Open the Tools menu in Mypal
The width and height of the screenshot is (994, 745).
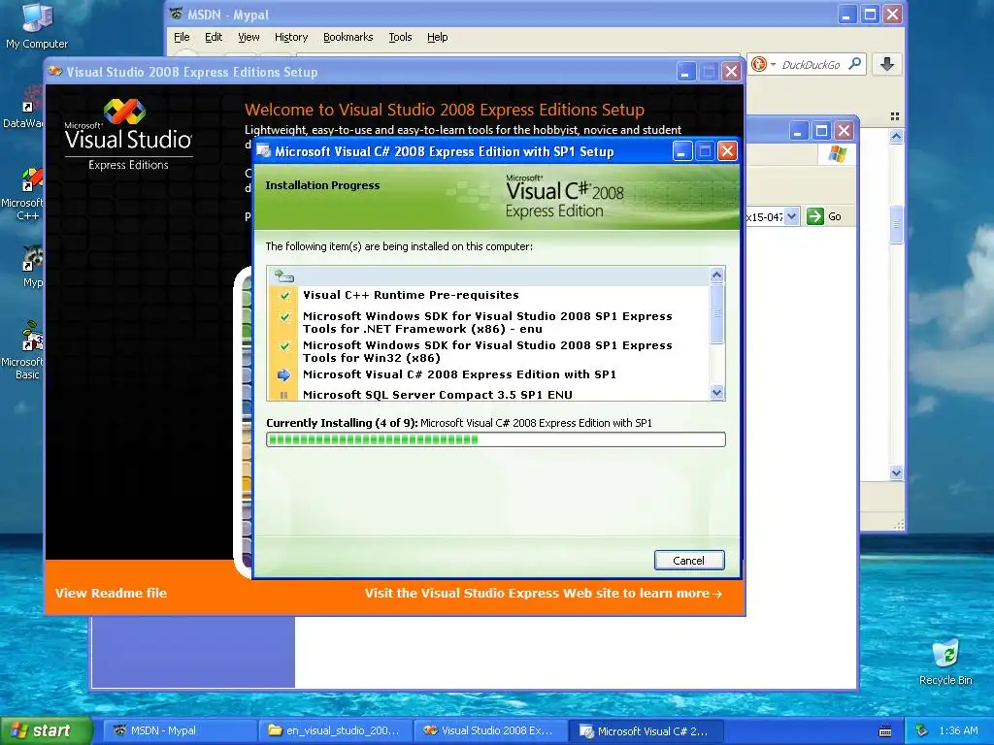pyautogui.click(x=400, y=37)
